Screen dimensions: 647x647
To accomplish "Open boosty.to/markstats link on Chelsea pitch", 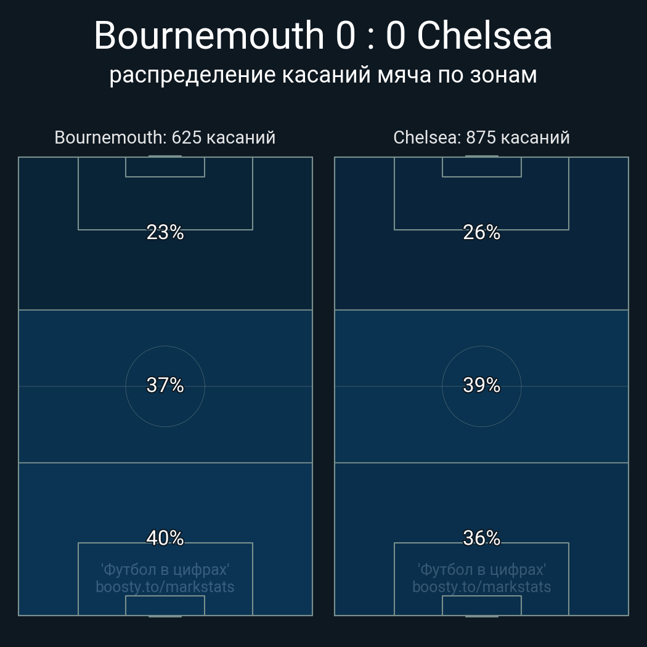I will [x=481, y=587].
